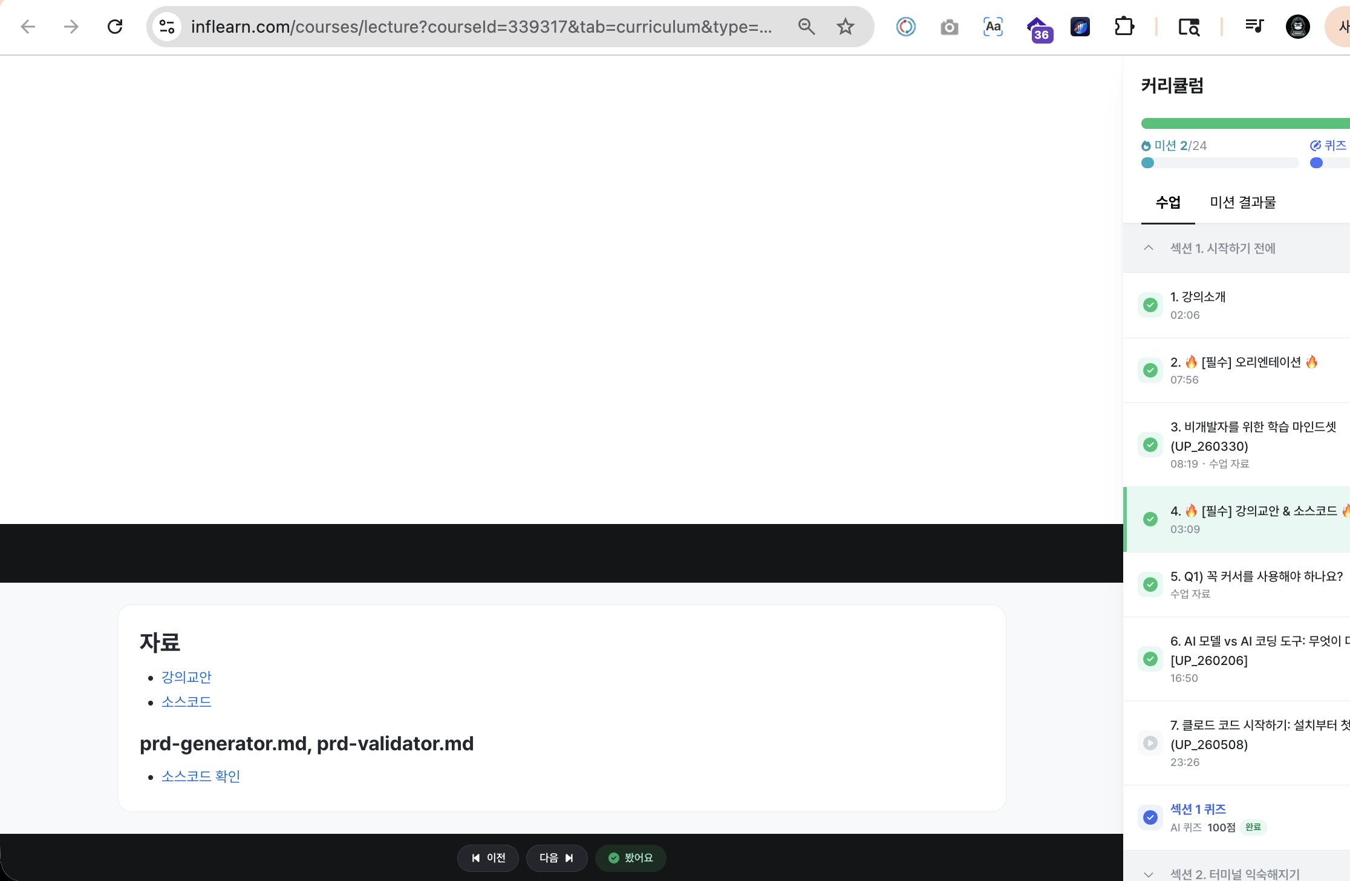The height and width of the screenshot is (881, 1350).
Task: Open lecture 3. 비개발자를 위한 학습 마인드셋
Action: [1236, 445]
